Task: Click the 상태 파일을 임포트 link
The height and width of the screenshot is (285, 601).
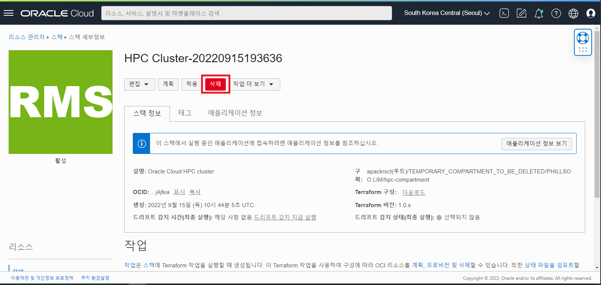Action: 549,265
